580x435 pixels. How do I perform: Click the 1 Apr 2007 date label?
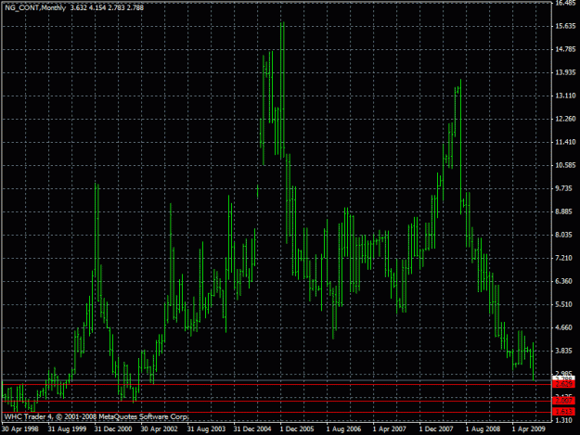[389, 429]
